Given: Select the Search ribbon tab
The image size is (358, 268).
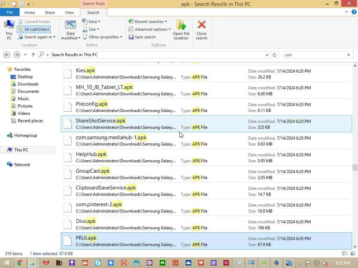Looking at the screenshot, I should pos(93,13).
